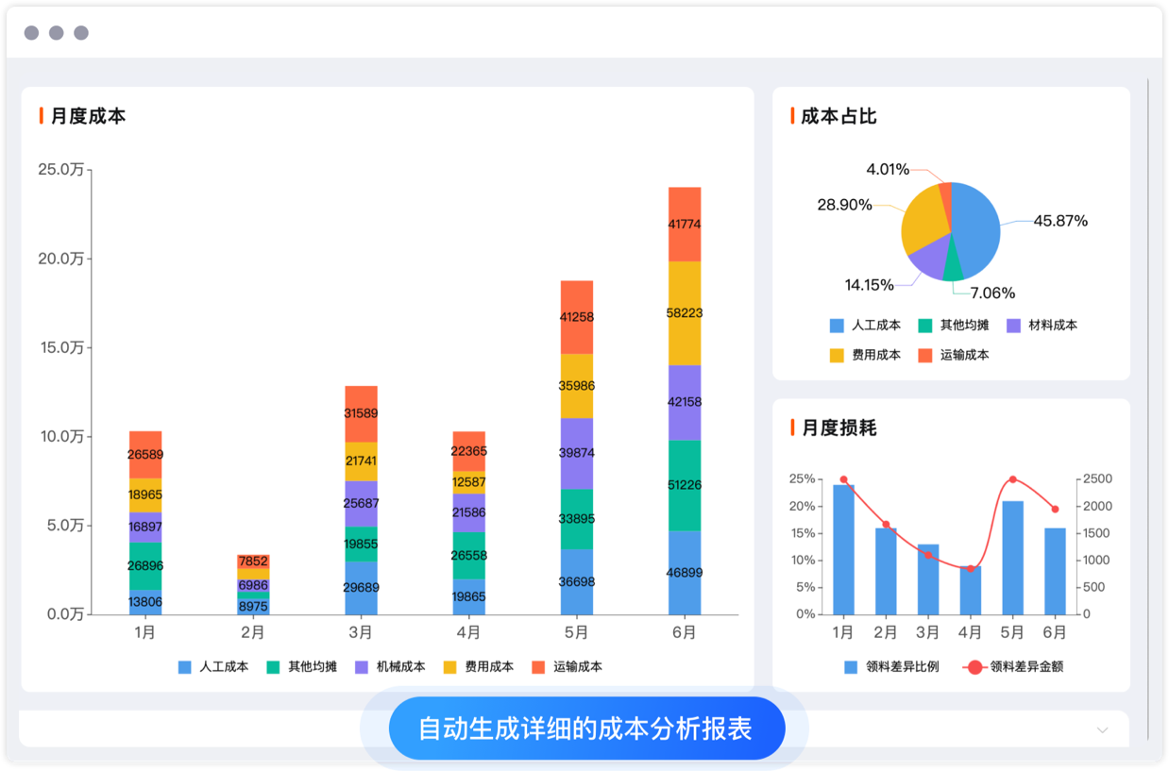Screen dimensions: 1169x771
Task: Select the 5月 人工成本 bar segment 36698
Action: [577, 582]
